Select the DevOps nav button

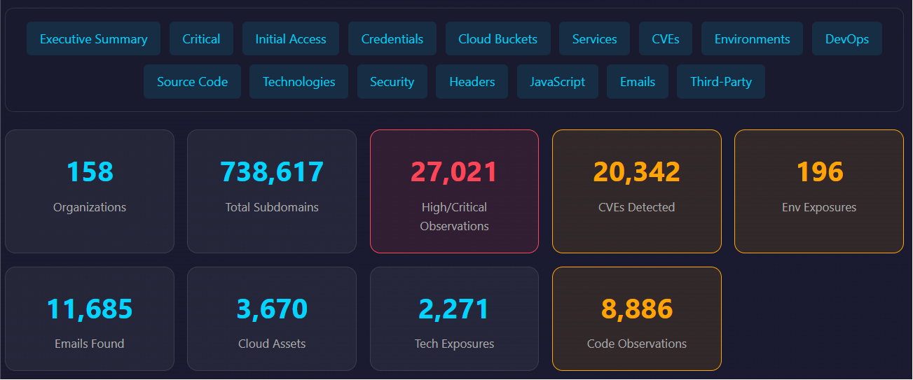coord(846,39)
